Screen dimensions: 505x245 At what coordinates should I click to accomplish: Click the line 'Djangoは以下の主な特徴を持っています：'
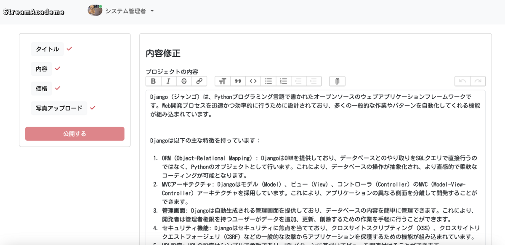tap(205, 140)
